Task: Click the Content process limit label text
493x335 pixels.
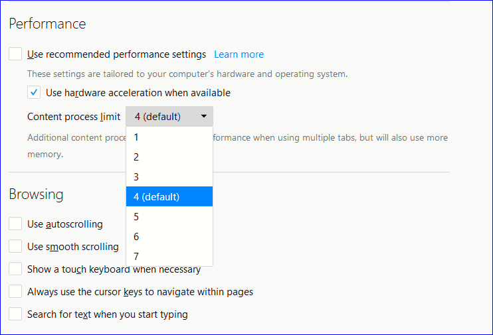Action: point(73,117)
